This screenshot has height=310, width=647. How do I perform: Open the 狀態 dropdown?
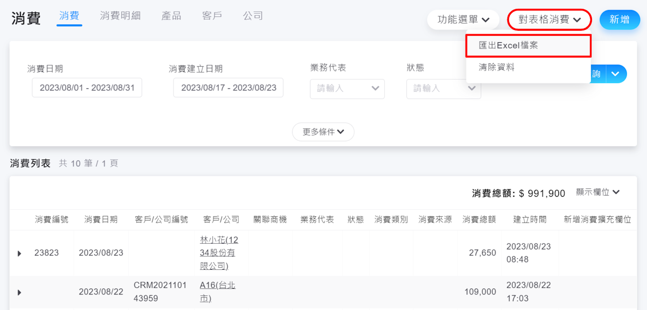pyautogui.click(x=443, y=88)
